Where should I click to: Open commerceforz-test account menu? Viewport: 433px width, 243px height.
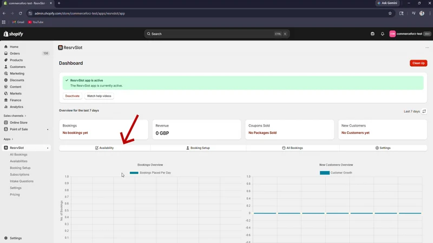coord(410,34)
